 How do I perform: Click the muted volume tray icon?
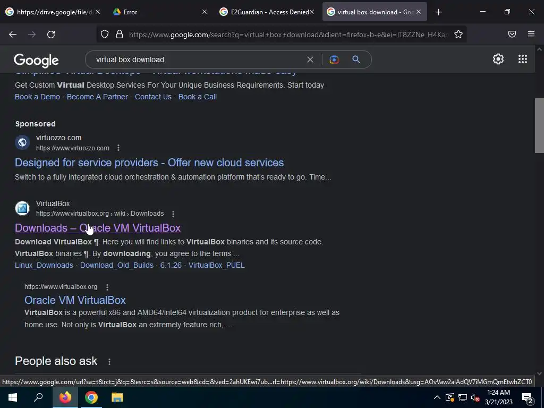click(475, 397)
